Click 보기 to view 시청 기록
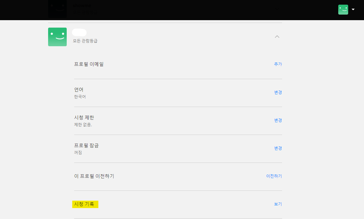Viewport: 364px width, 219px height. pos(278,204)
